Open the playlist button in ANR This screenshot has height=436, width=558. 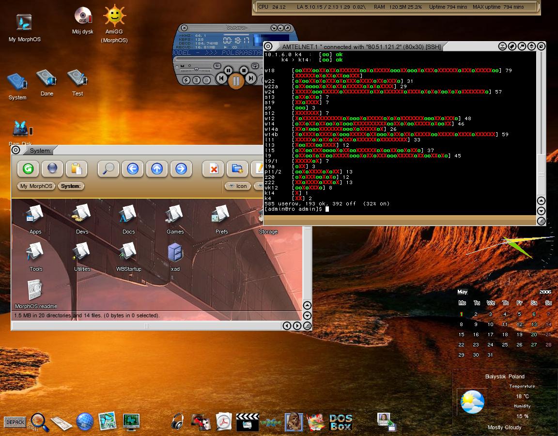196,80
